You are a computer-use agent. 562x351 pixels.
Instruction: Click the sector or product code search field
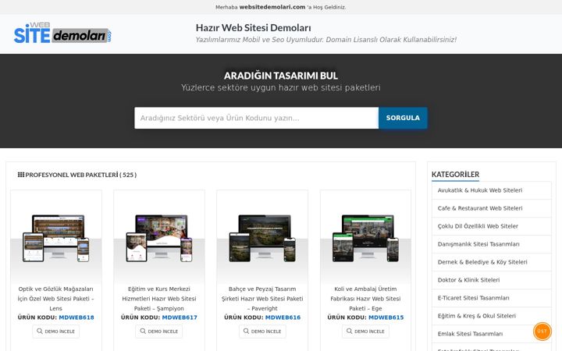(256, 118)
